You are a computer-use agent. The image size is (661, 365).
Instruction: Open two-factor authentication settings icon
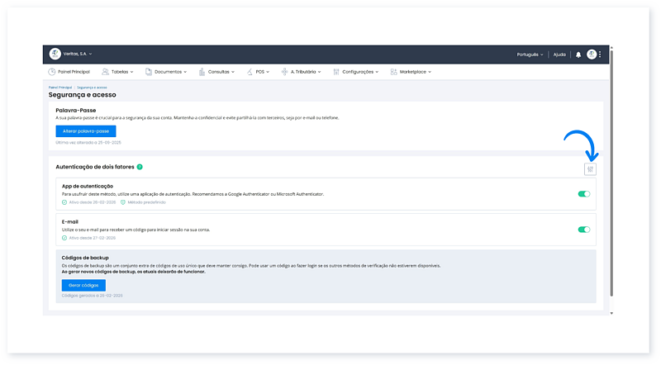point(589,168)
